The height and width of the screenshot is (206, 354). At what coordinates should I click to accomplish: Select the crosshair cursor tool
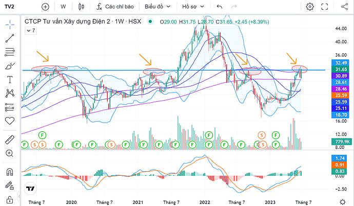(x=10, y=25)
